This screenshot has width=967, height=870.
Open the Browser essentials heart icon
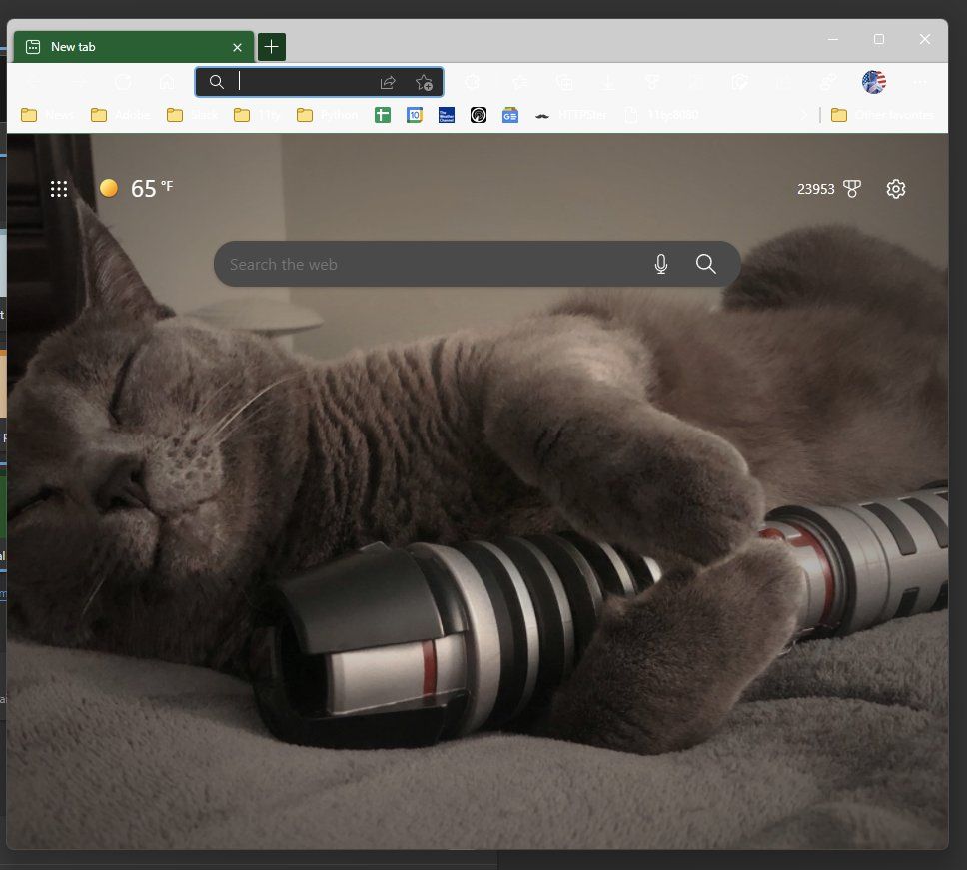click(x=652, y=82)
